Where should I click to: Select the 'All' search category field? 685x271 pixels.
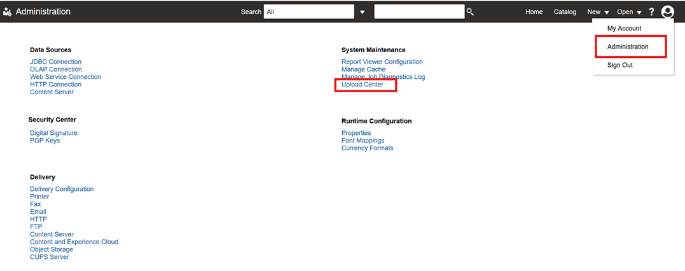309,12
